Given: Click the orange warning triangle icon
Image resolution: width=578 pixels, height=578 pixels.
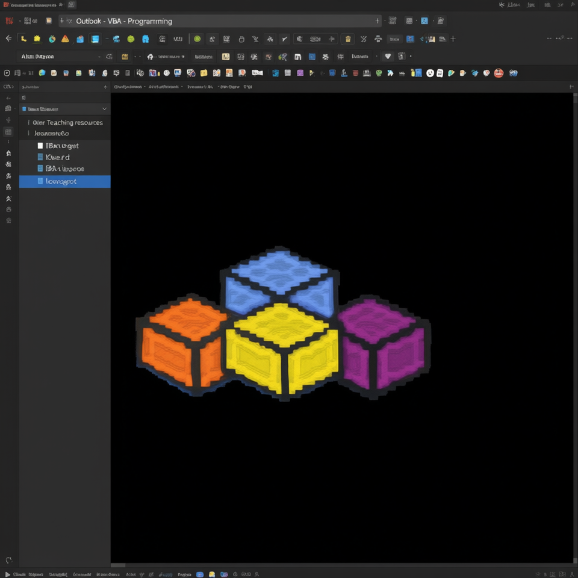Looking at the screenshot, I should coord(65,39).
